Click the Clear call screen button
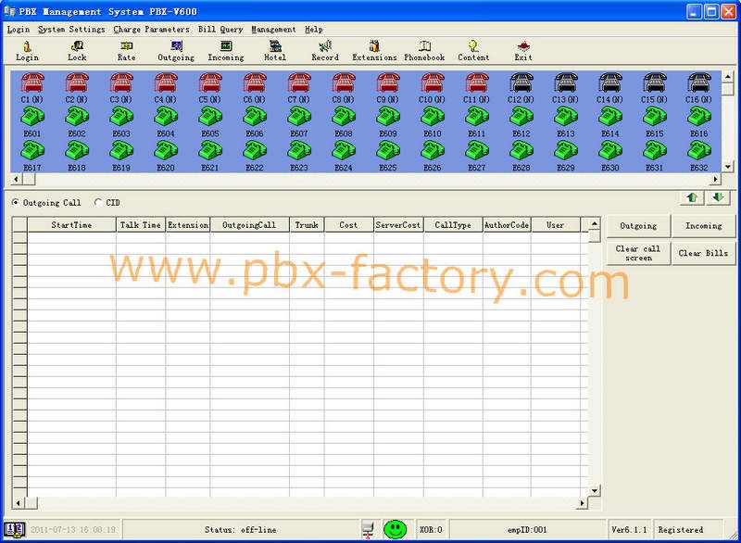Viewport: 741px width, 543px height. (x=638, y=253)
